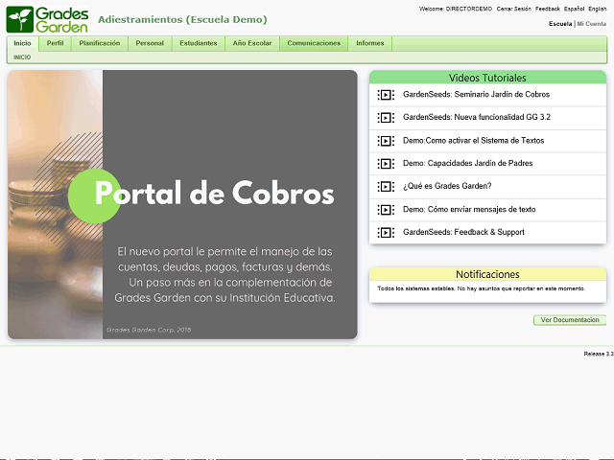This screenshot has height=460, width=614.
Task: Go to the Personal tab
Action: 150,43
